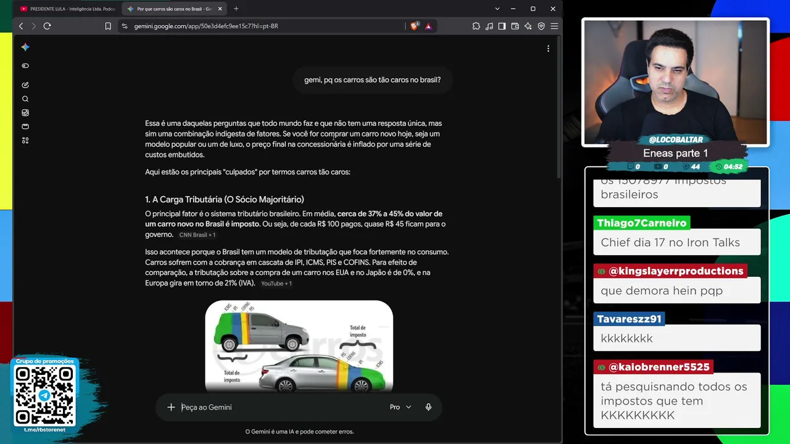Open the Brave Rewards triangle icon
Image resolution: width=790 pixels, height=444 pixels.
coord(428,26)
